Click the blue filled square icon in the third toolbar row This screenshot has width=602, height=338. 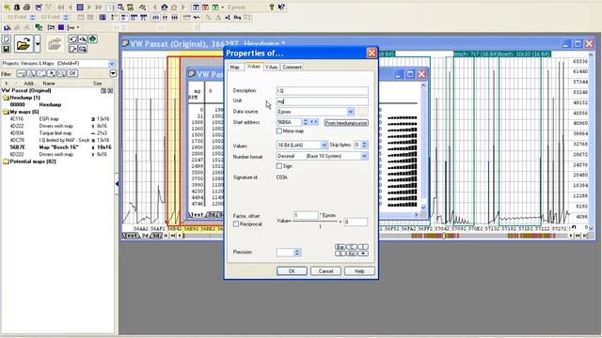[61, 27]
